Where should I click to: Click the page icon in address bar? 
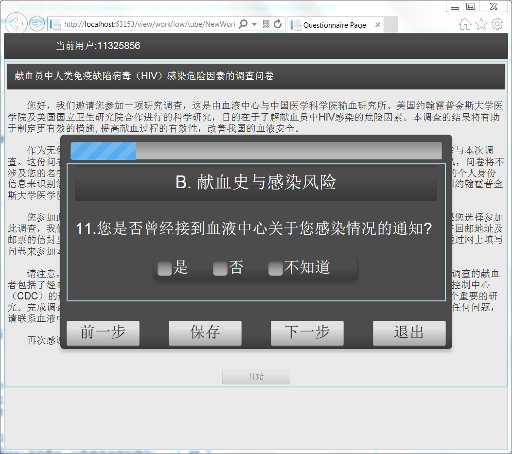(55, 24)
